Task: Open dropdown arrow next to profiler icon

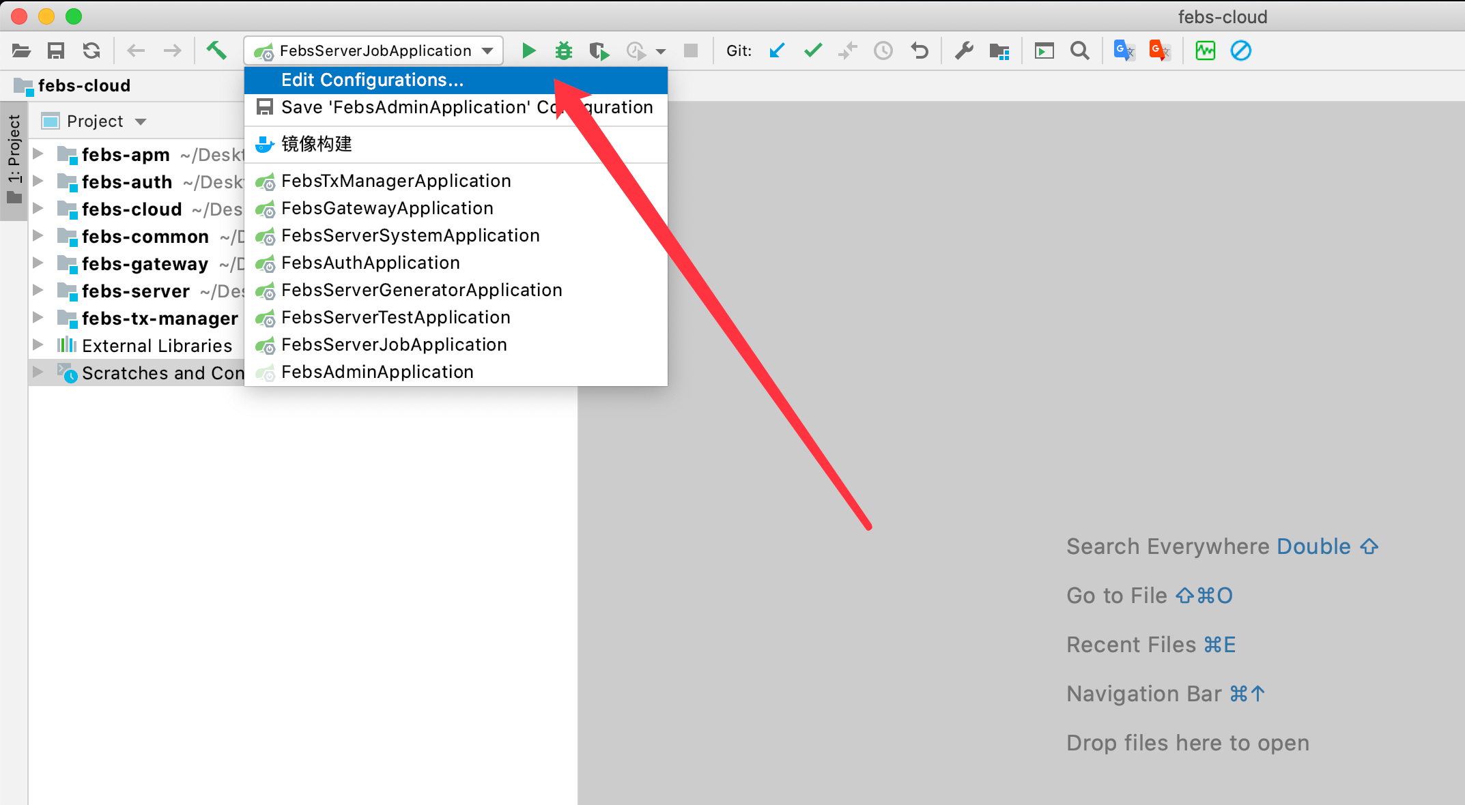Action: point(661,51)
